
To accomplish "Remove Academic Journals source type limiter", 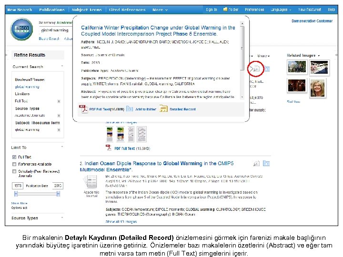I will (x=59, y=115).
